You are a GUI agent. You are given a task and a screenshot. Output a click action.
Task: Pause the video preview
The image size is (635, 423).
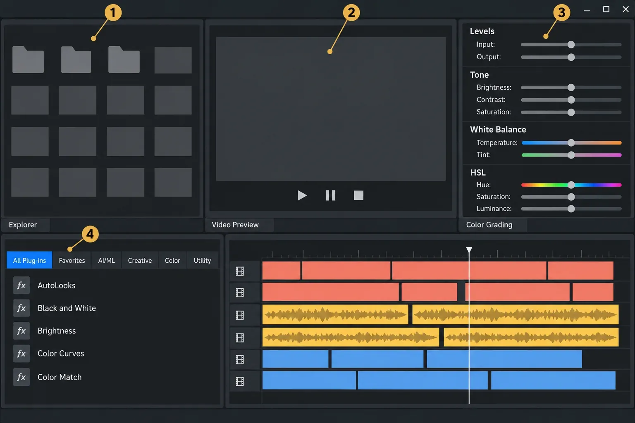tap(330, 195)
